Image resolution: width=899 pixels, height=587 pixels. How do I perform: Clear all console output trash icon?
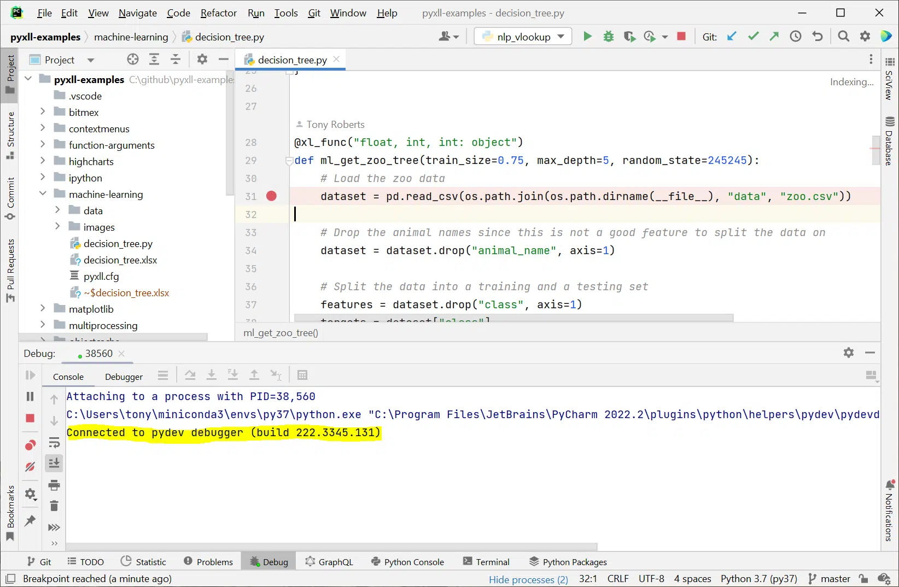tap(54, 506)
